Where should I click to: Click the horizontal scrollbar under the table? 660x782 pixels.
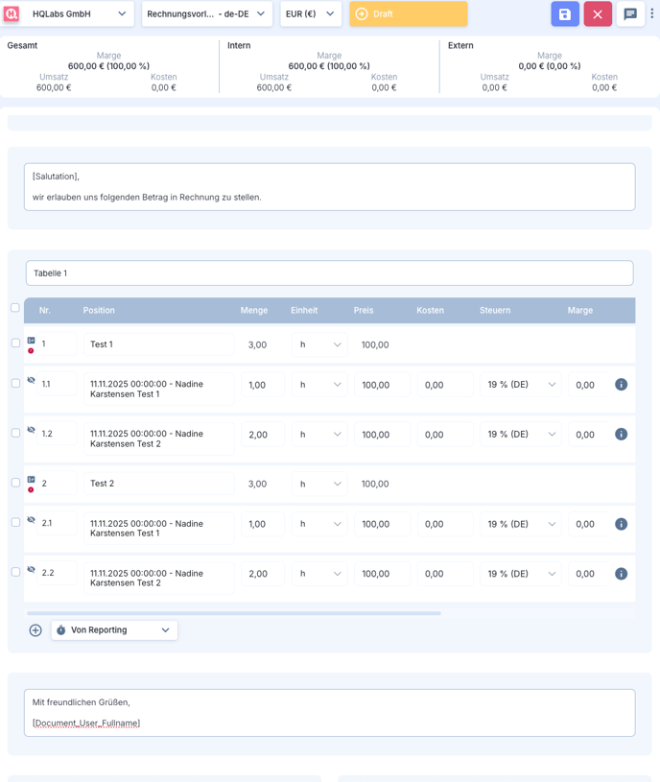[x=233, y=613]
